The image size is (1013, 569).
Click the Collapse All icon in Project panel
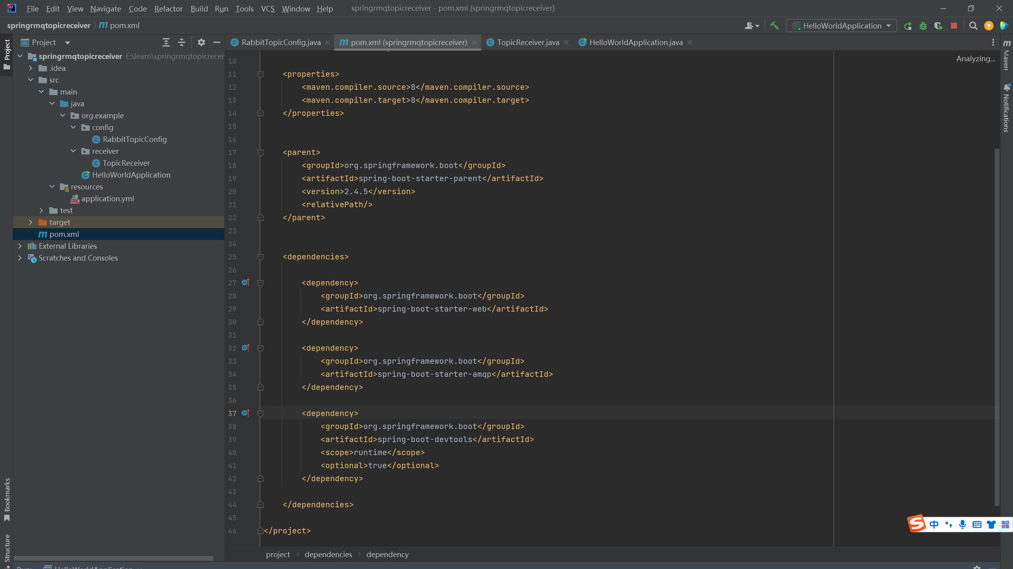pyautogui.click(x=181, y=42)
